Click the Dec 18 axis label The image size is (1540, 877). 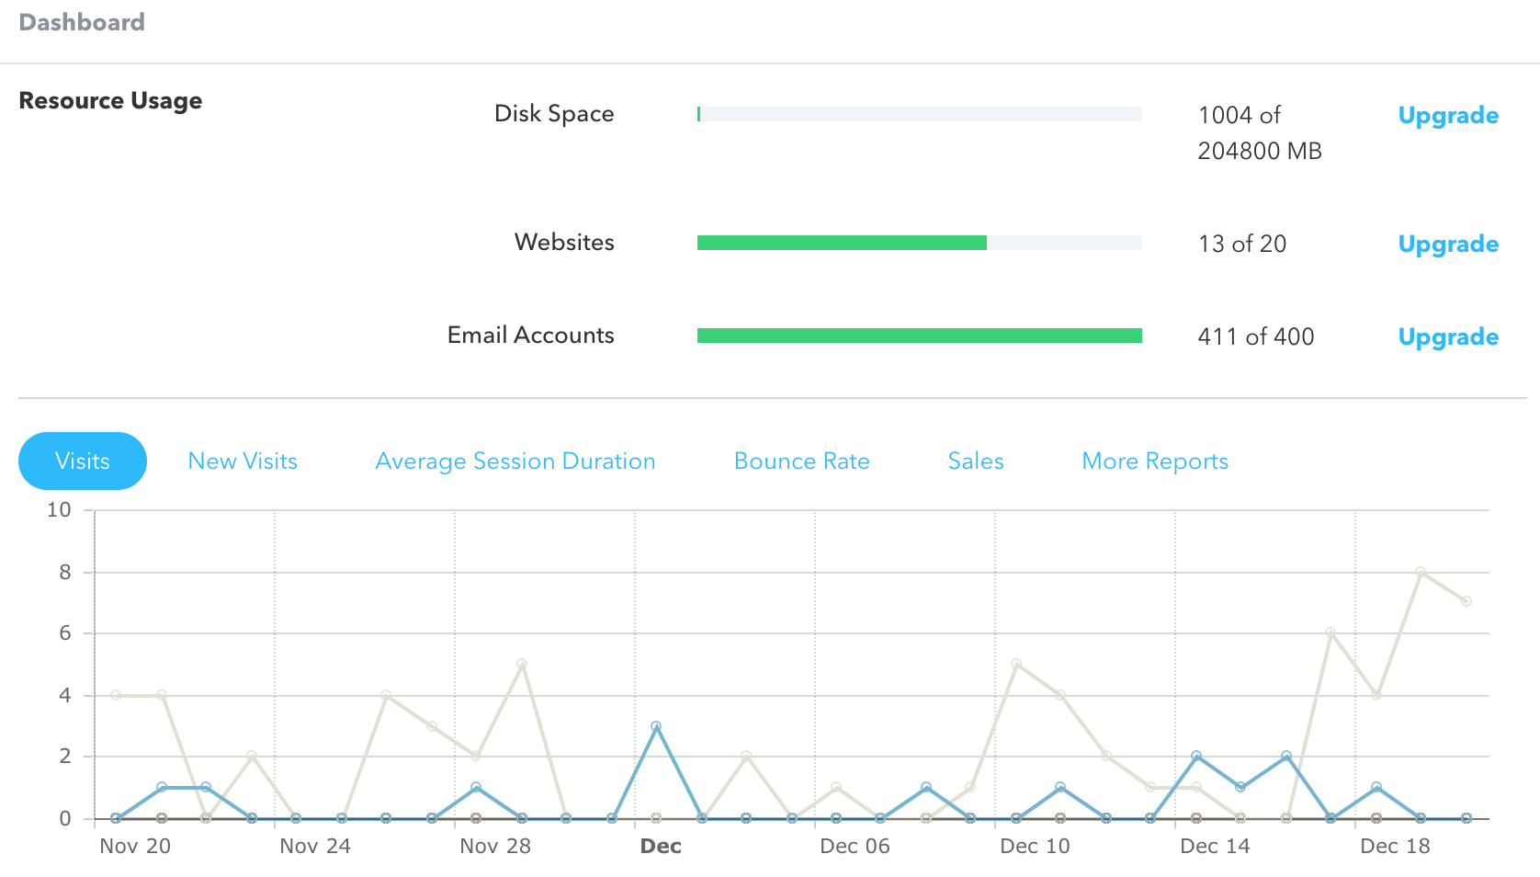(1395, 846)
